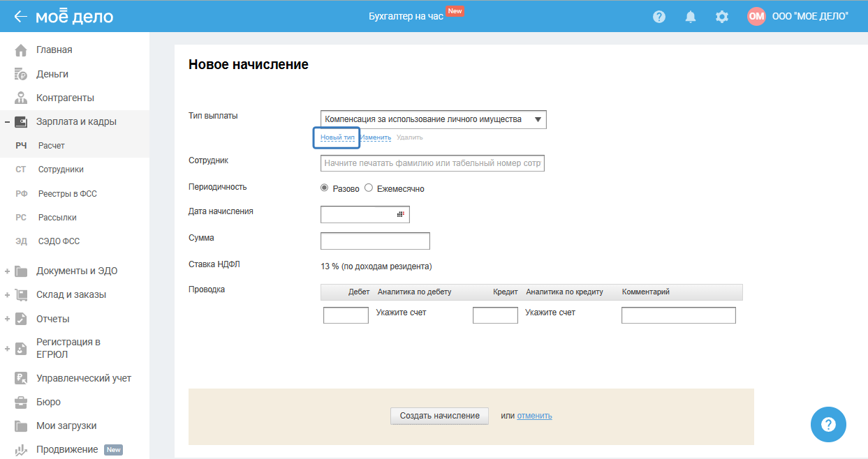Expand the Отчеты section
The image size is (868, 459).
tap(7, 319)
